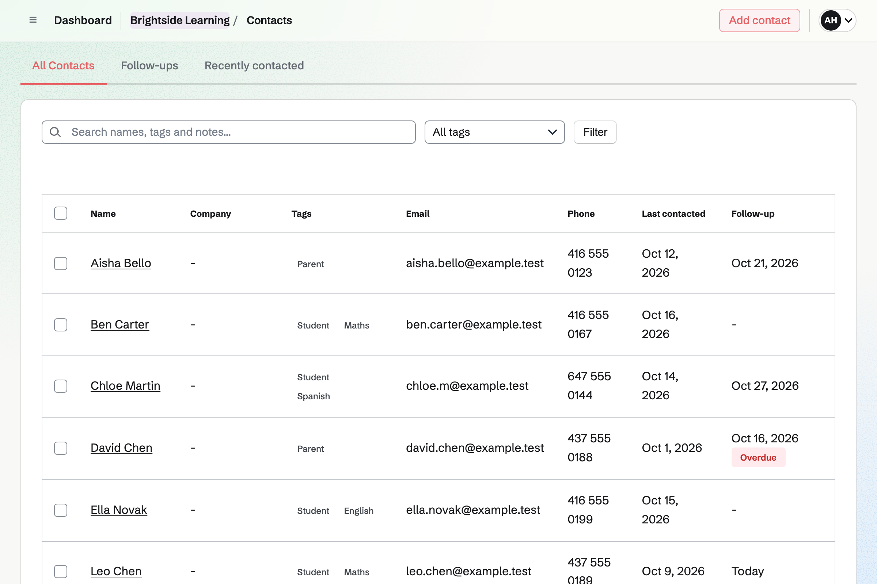Click follow-up date Oct 27, 2026

[765, 386]
